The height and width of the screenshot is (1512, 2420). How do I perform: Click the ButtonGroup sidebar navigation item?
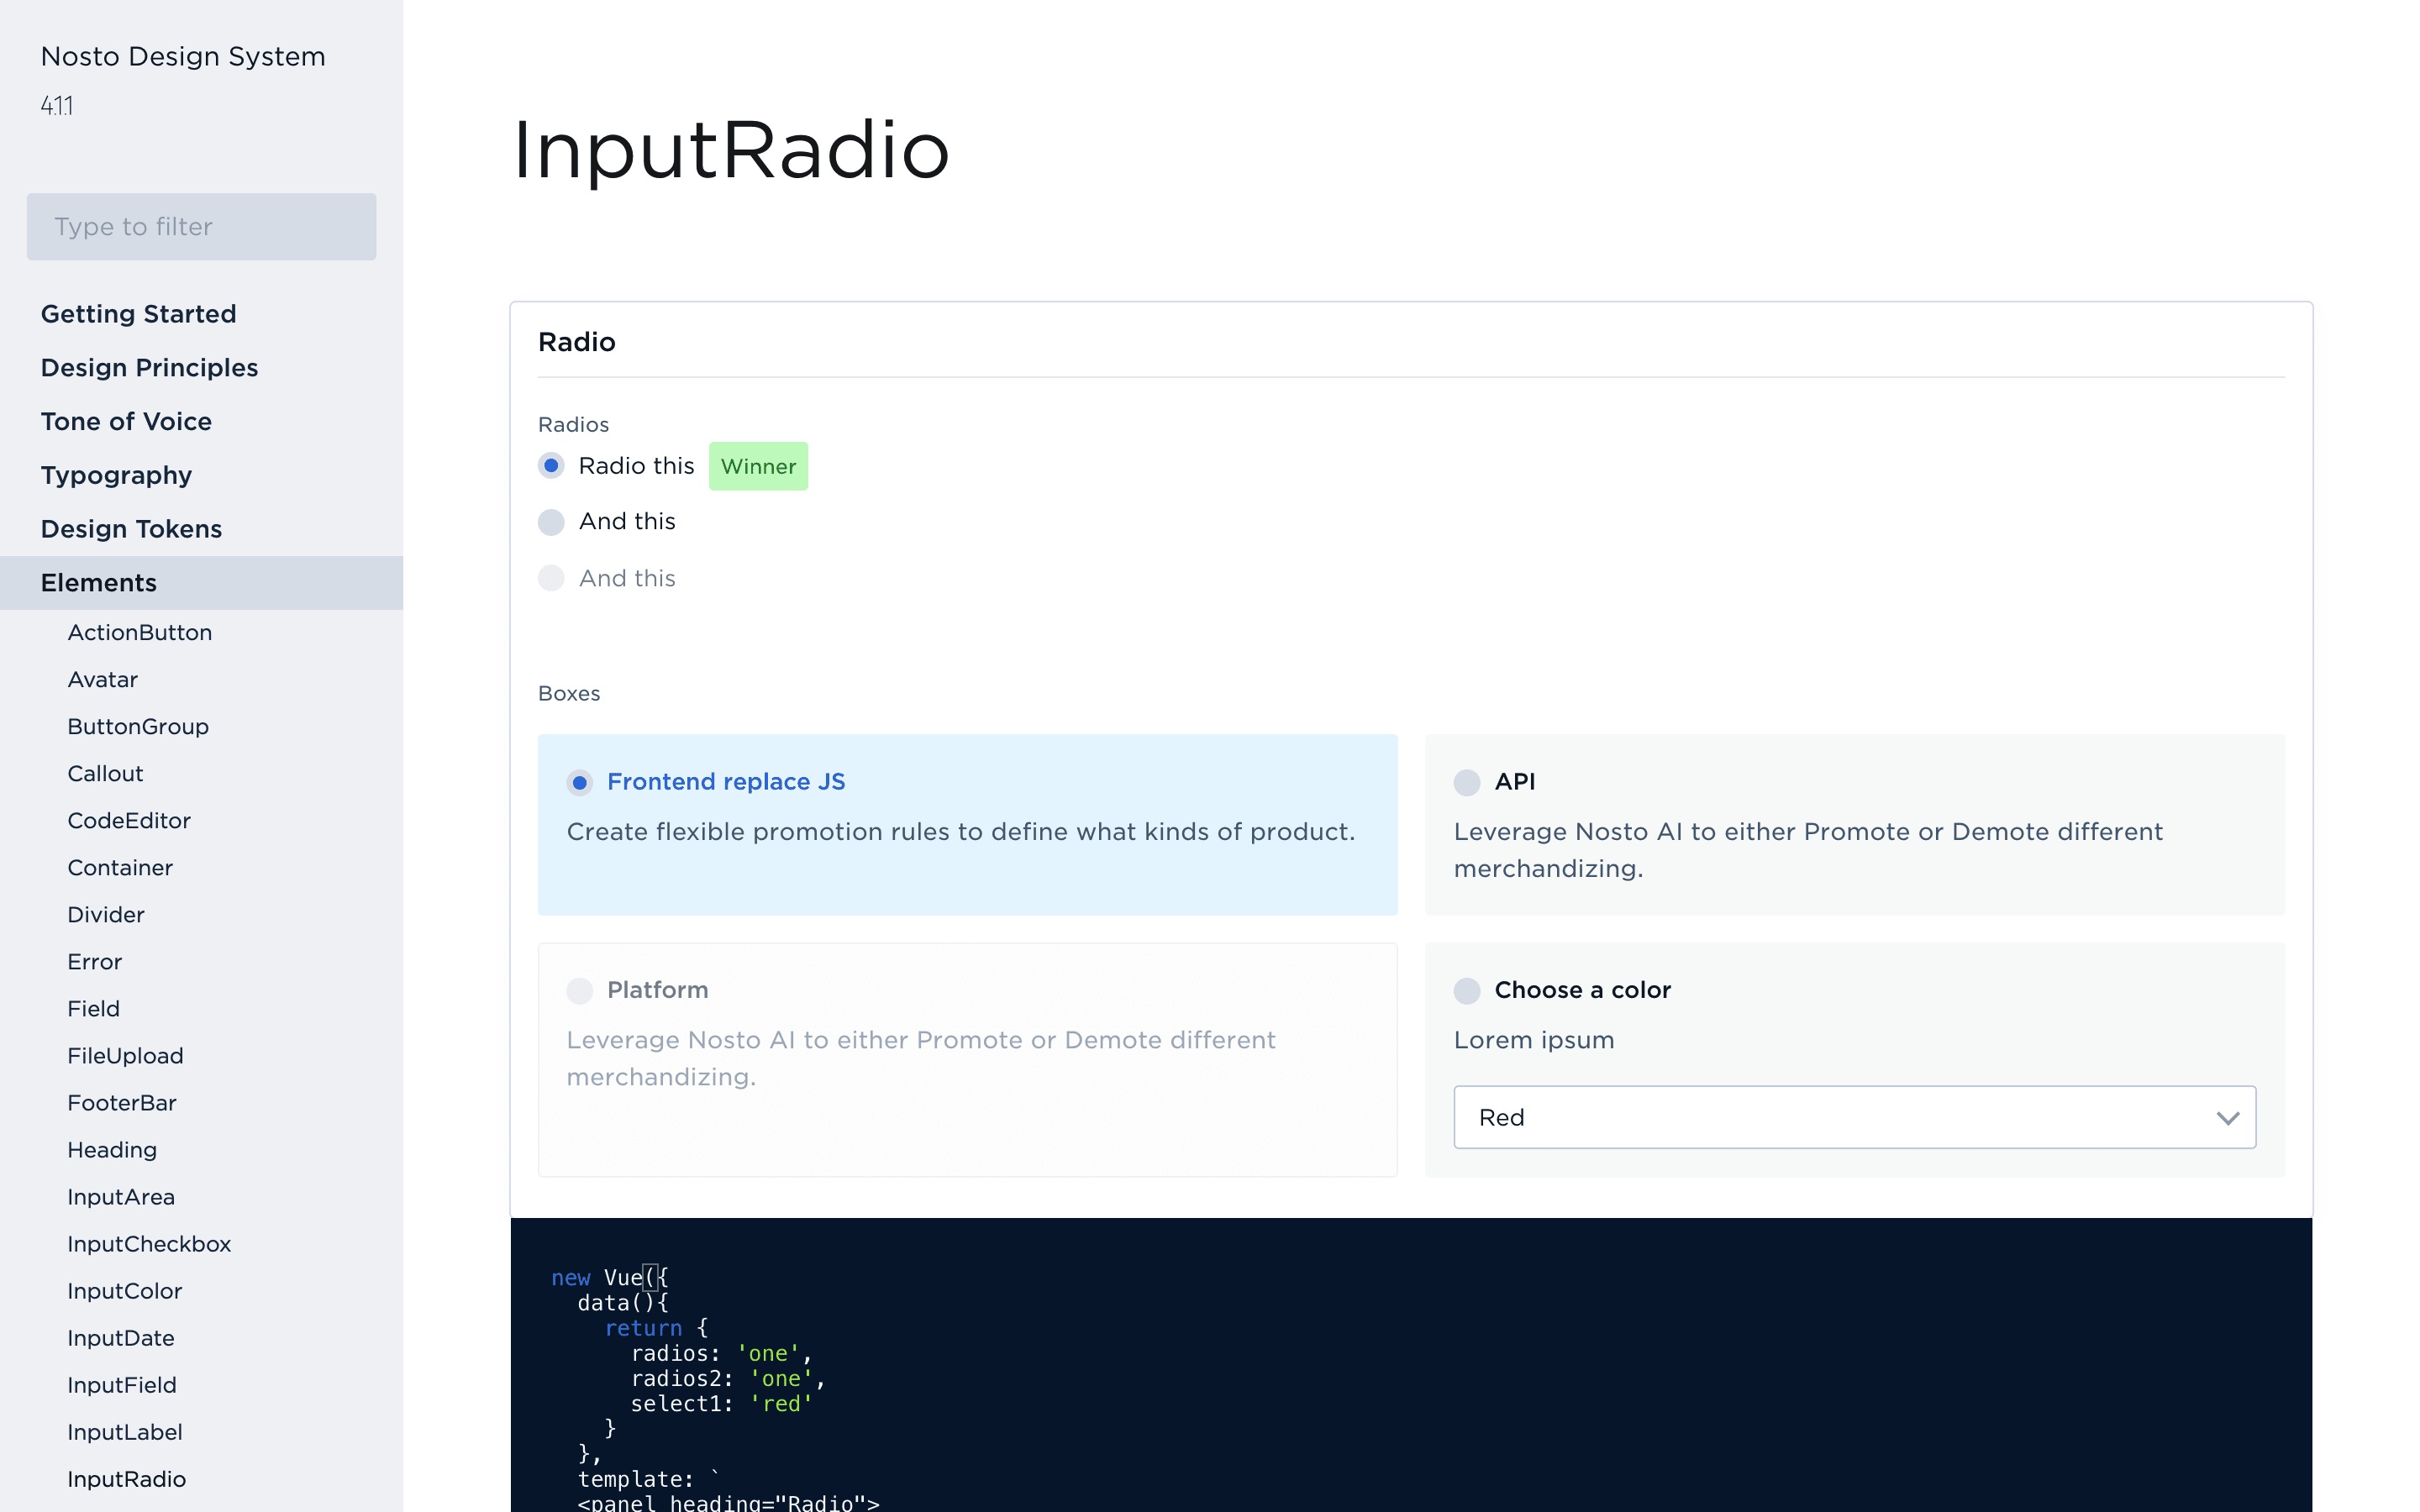pos(138,727)
